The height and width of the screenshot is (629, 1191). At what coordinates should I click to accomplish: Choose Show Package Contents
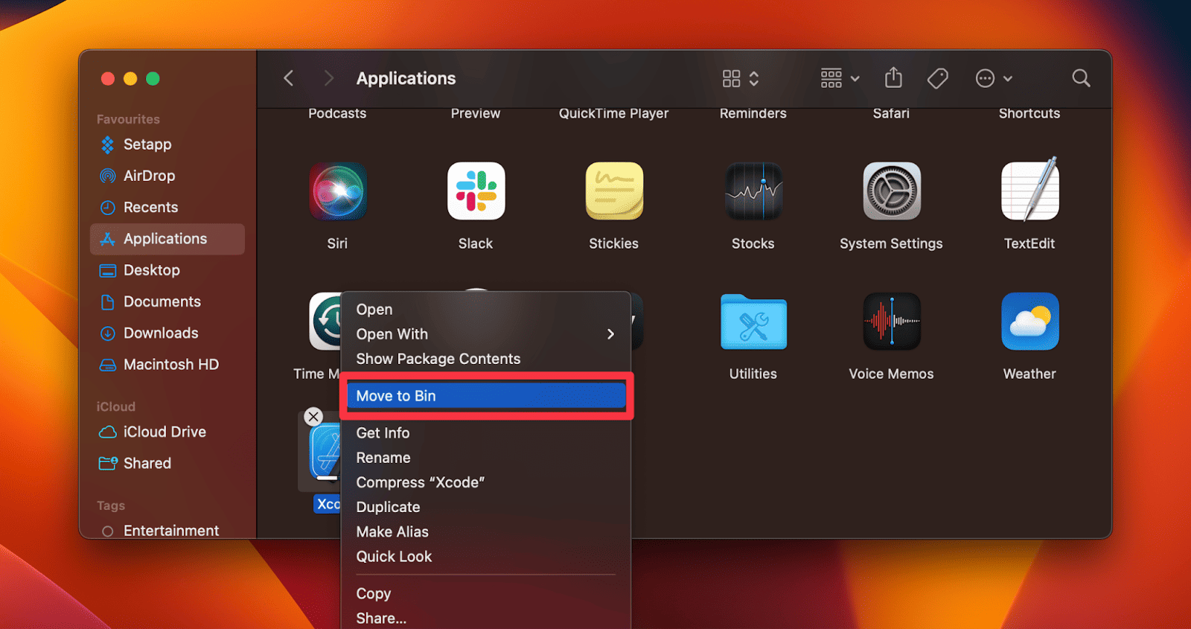point(485,359)
